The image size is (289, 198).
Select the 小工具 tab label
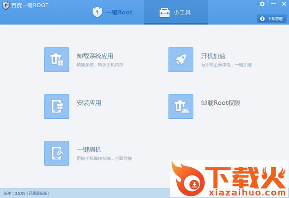click(x=182, y=12)
